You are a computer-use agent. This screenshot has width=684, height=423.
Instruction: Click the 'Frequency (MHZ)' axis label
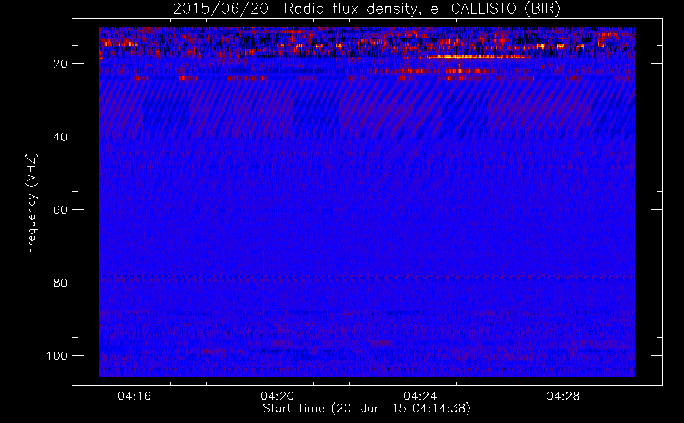(x=32, y=203)
